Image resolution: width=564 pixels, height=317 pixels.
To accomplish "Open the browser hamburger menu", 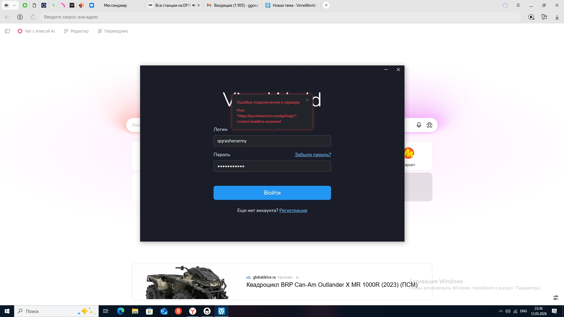I will [x=518, y=5].
